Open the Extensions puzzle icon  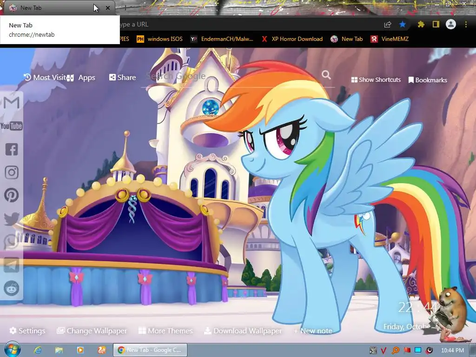(x=421, y=24)
